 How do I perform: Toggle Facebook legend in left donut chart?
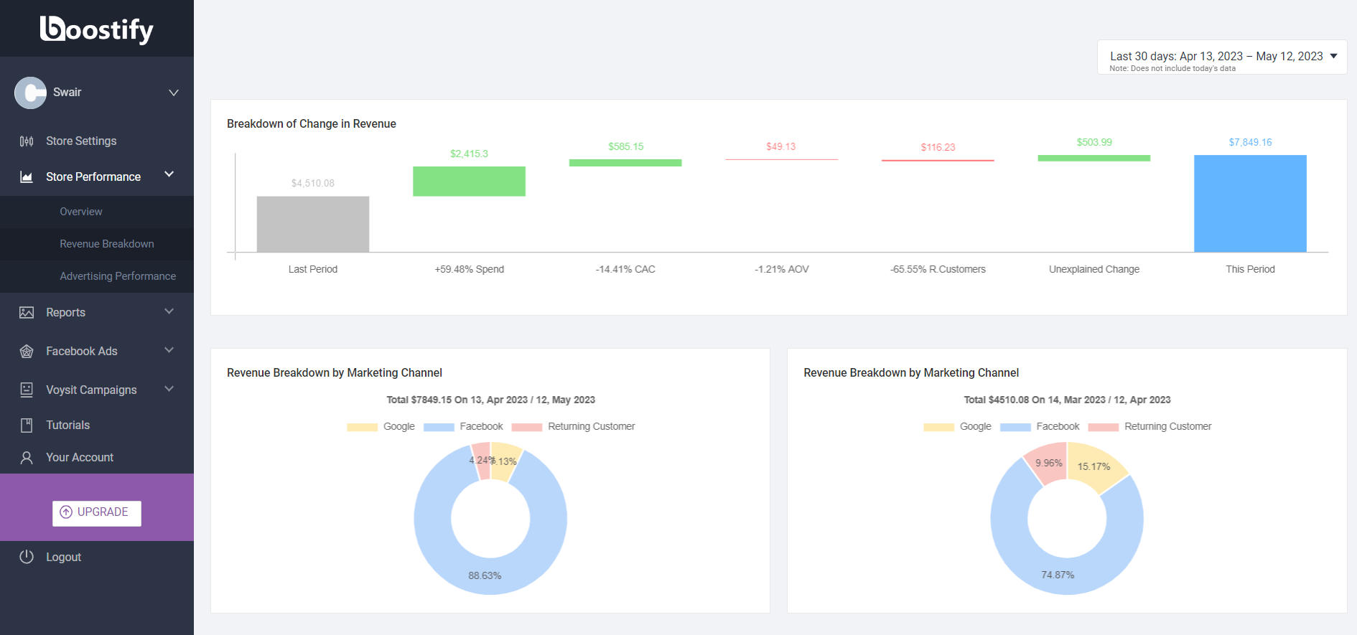tap(463, 427)
